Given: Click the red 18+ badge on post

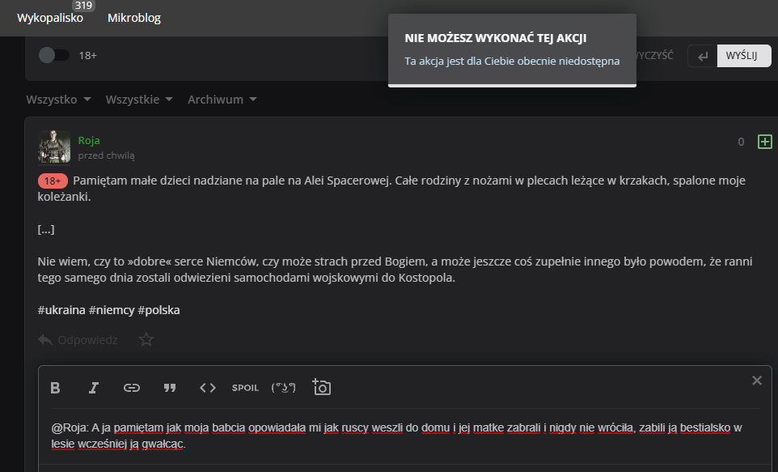Looking at the screenshot, I should [53, 181].
